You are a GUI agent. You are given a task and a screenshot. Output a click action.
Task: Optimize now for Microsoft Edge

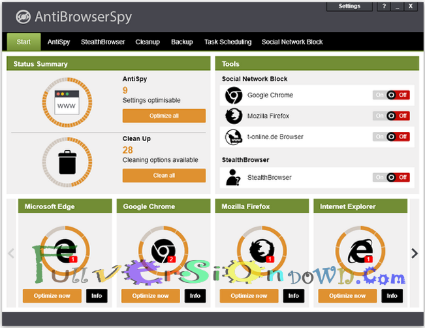coord(52,296)
